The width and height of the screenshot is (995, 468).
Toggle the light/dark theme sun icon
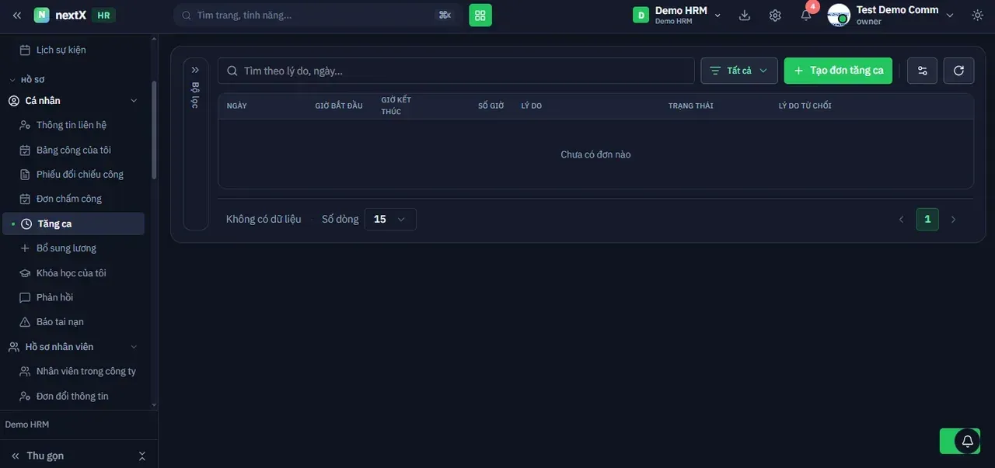click(977, 16)
